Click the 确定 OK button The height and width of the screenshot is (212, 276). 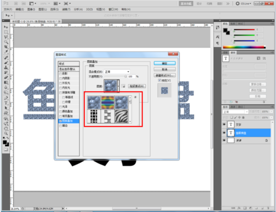(164, 63)
